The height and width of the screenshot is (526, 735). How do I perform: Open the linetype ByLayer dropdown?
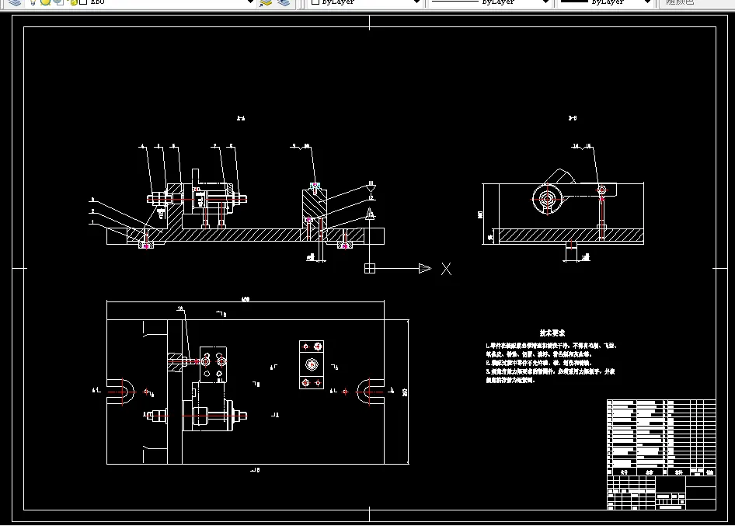[x=489, y=2]
